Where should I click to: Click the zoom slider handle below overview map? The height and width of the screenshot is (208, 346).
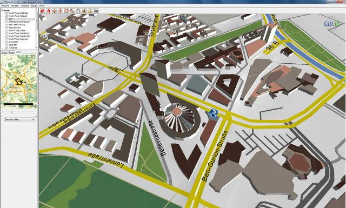point(12,112)
